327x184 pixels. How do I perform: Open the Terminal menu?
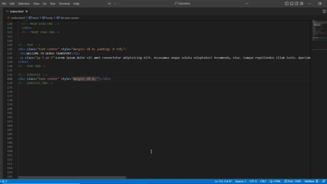pyautogui.click(x=64, y=4)
